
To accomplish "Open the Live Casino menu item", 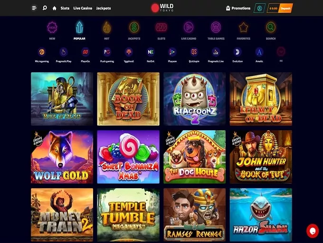I will 83,8.
